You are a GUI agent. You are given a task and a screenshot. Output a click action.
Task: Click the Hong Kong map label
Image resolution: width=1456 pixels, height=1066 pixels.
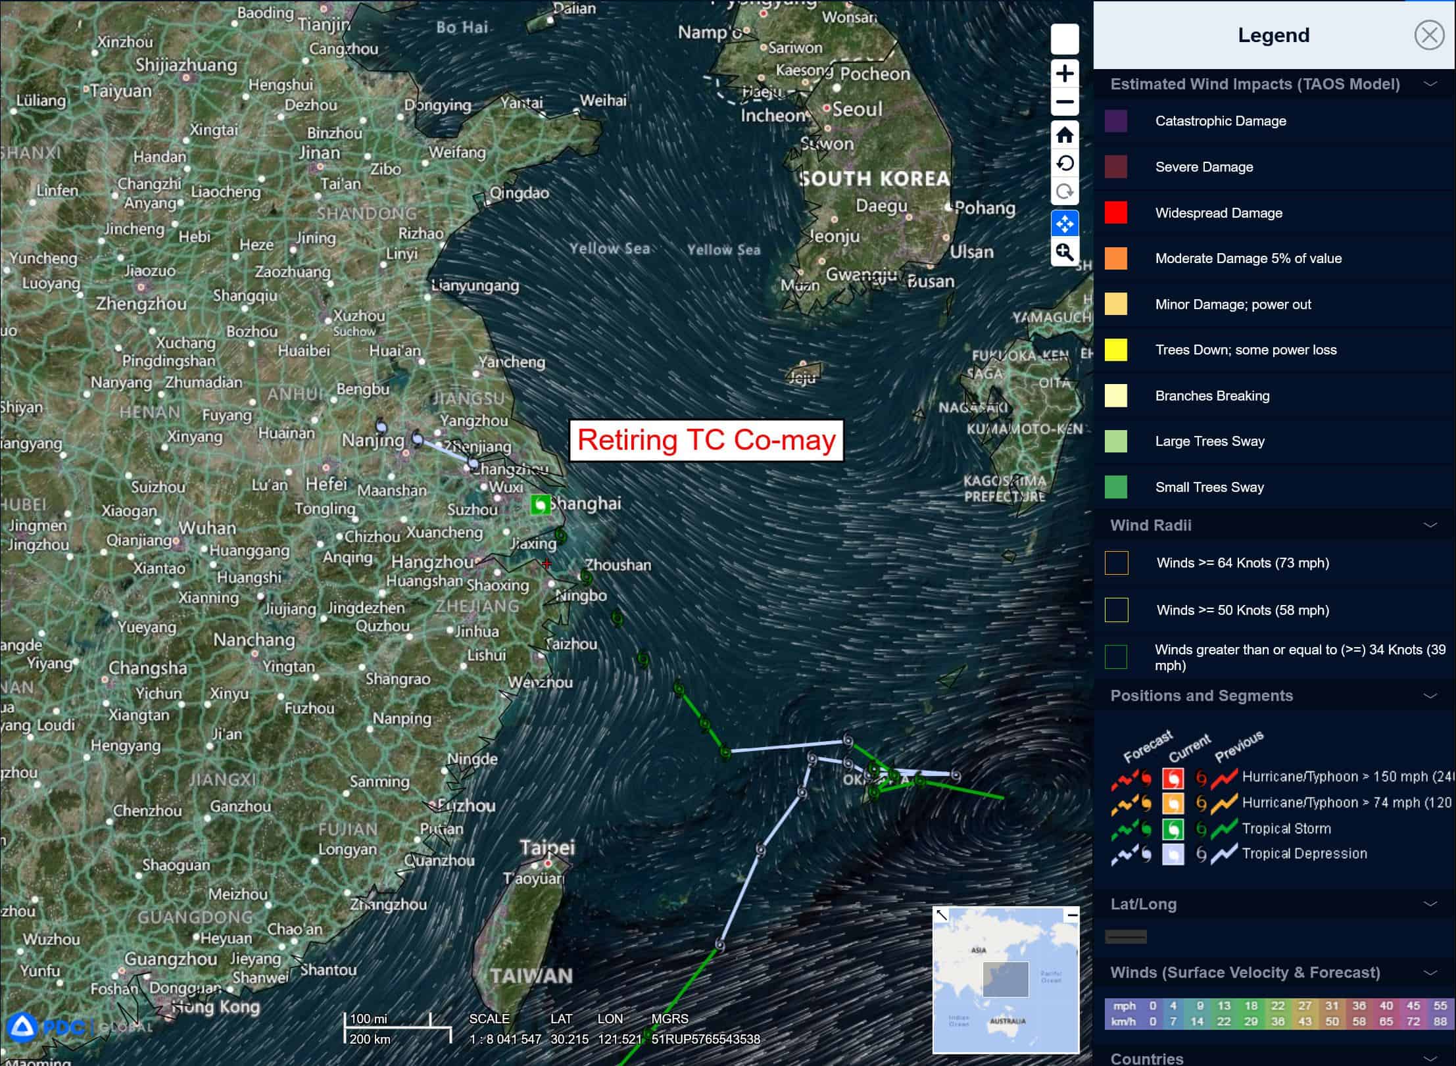[216, 1007]
